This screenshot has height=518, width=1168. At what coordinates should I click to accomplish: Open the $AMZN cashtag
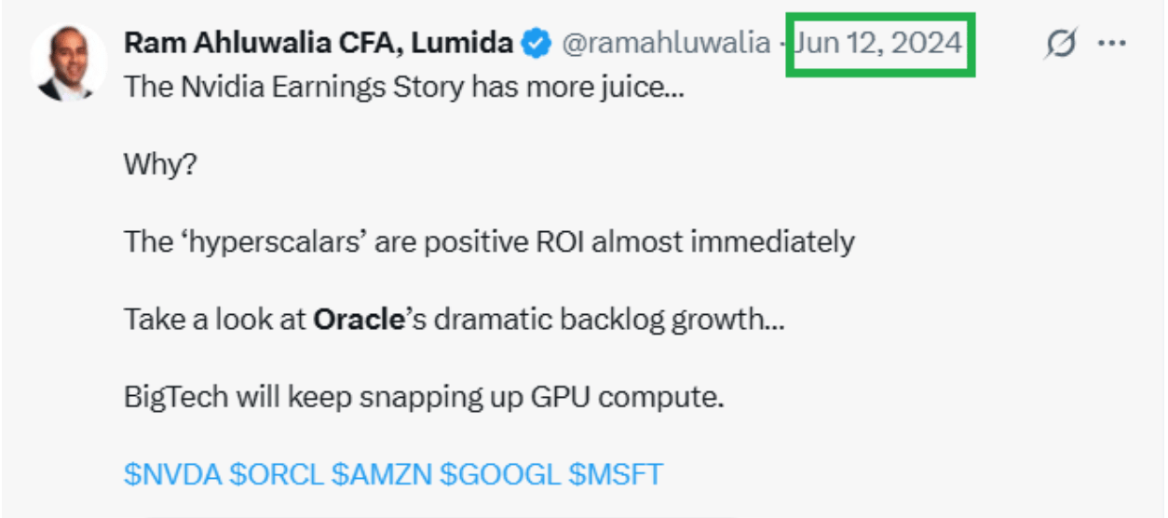382,474
